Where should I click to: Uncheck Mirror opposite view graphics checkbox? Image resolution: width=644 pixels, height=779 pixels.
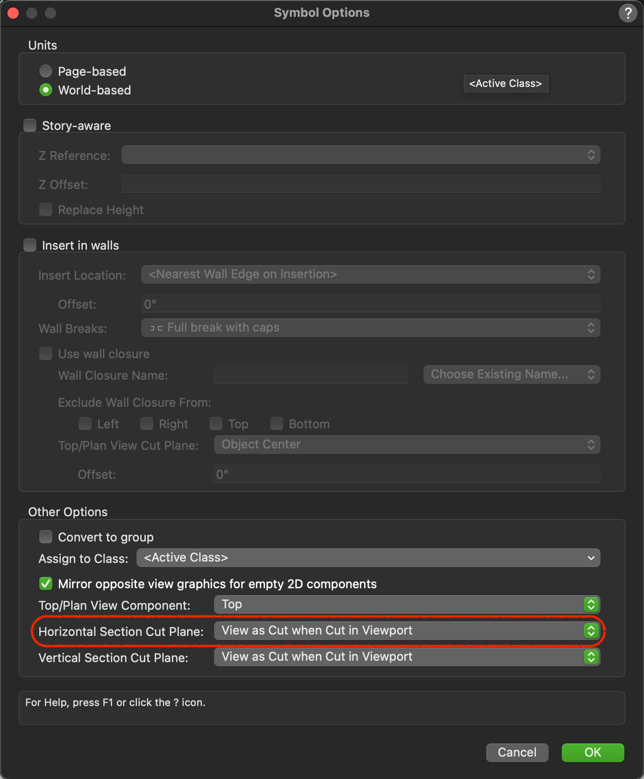(46, 584)
